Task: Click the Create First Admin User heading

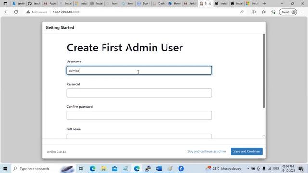Action: 125,48
